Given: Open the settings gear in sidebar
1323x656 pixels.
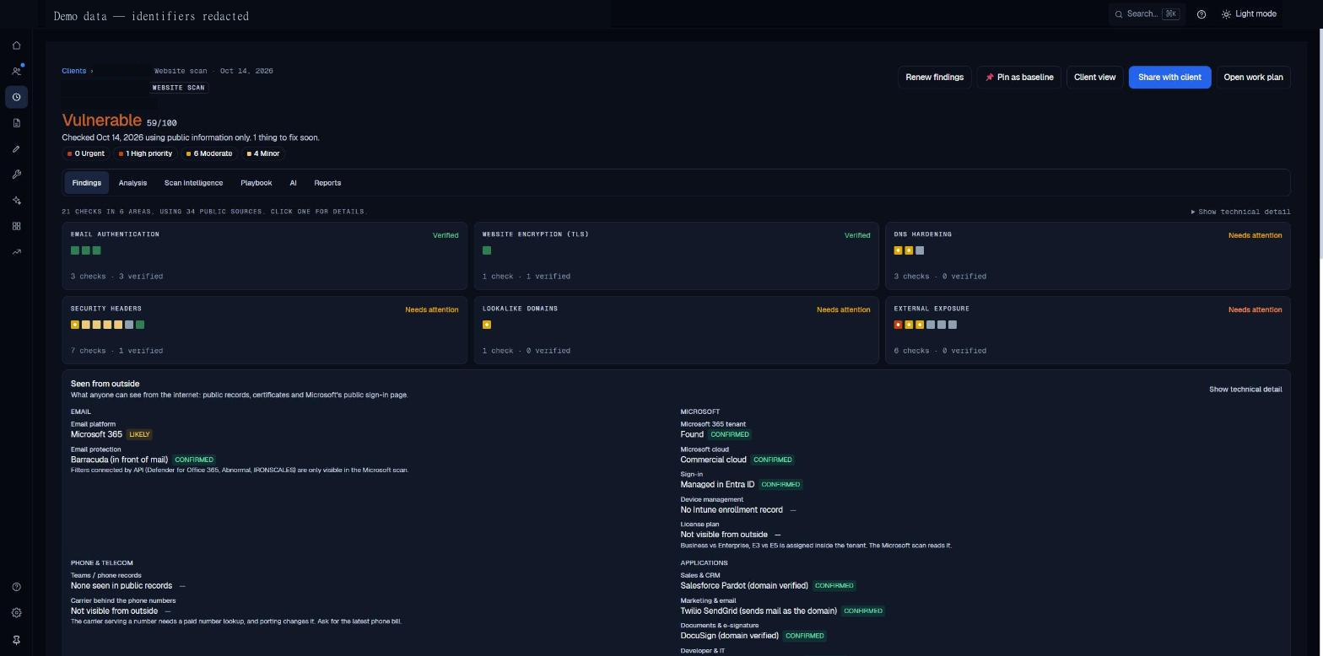Looking at the screenshot, I should coord(16,613).
